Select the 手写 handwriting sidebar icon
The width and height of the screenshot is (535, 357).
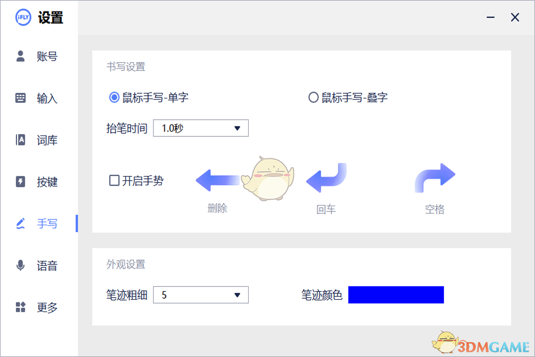point(20,224)
